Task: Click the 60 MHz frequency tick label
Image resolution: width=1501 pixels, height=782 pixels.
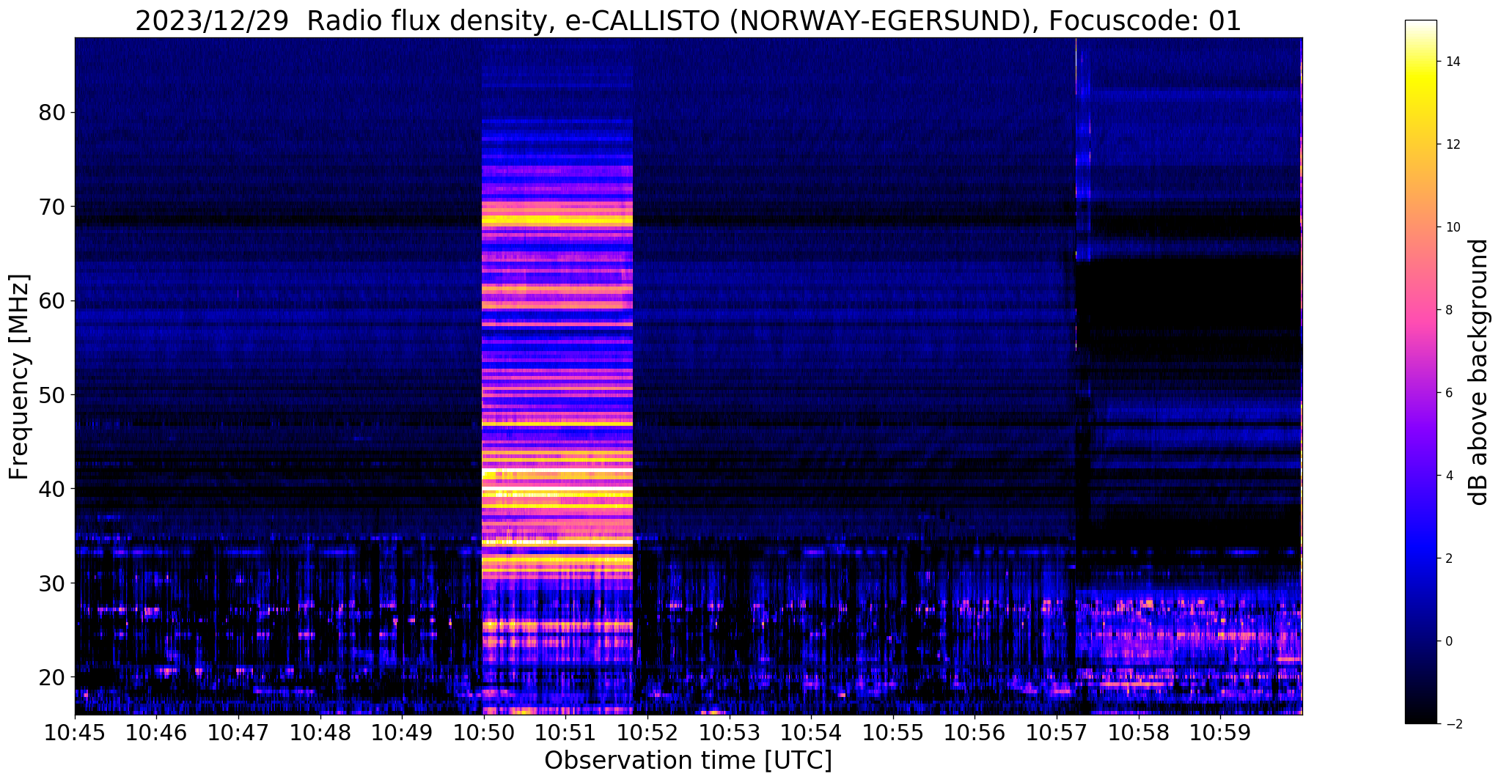Action: (x=51, y=301)
